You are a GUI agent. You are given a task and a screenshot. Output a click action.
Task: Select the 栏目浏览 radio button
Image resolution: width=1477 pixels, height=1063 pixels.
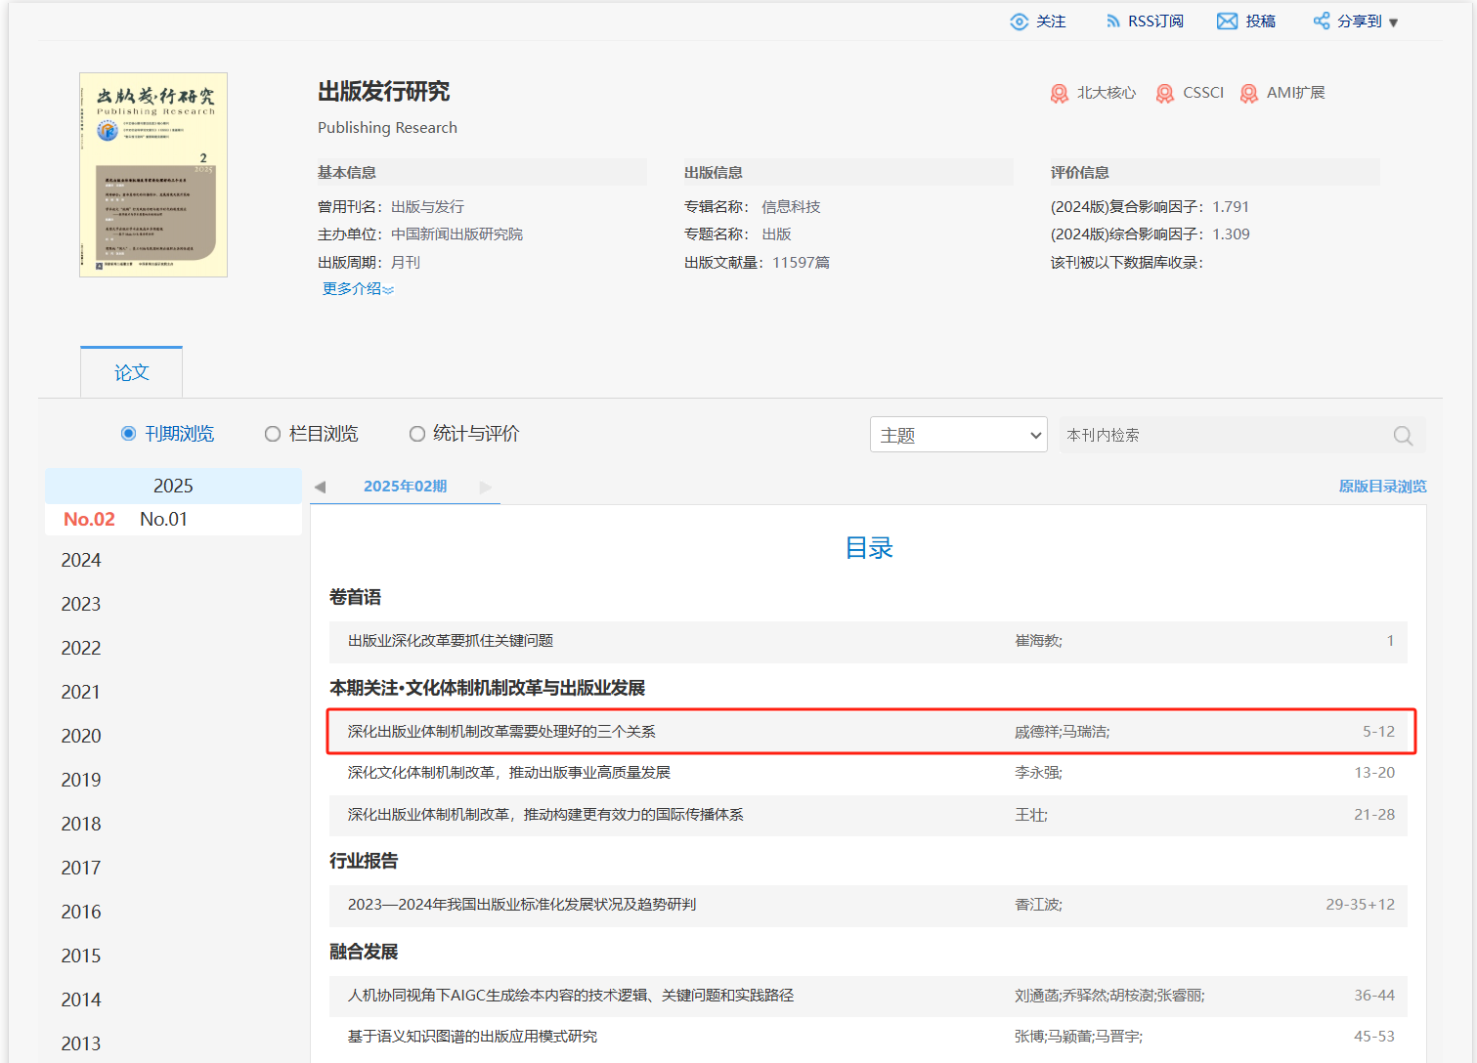273,434
